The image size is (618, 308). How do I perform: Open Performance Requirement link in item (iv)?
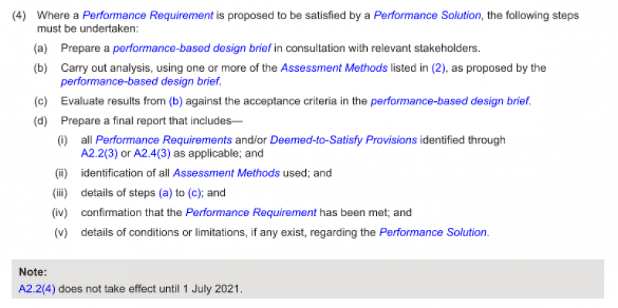(250, 213)
